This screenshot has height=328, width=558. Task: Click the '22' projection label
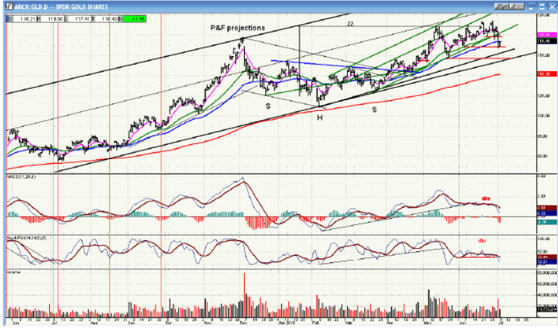coord(350,24)
